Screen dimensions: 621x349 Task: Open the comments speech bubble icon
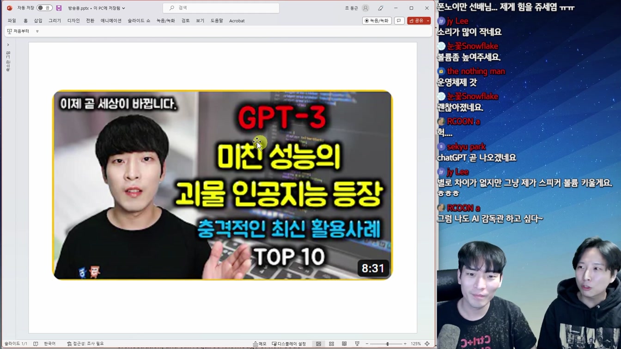(399, 21)
